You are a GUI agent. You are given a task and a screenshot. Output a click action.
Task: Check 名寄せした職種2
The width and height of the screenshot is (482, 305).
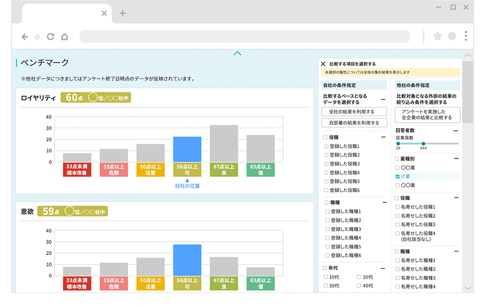click(x=397, y=269)
